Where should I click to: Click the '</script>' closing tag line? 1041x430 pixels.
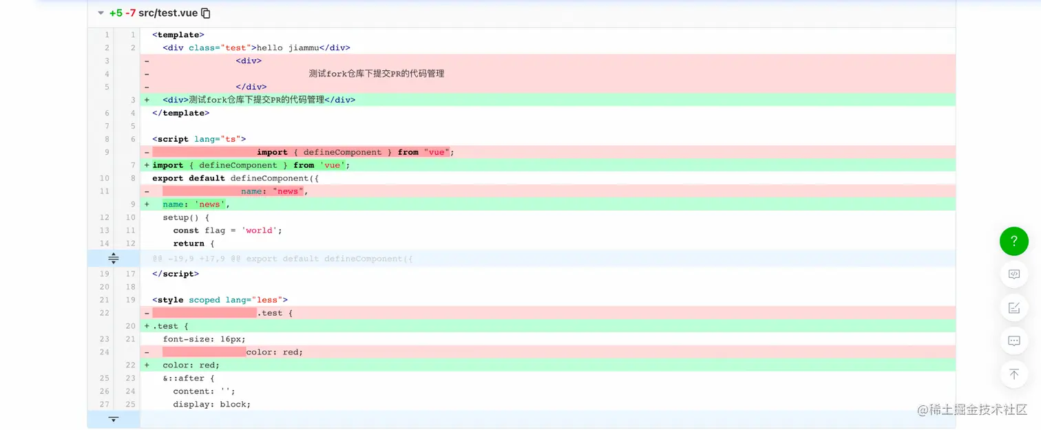click(x=547, y=274)
